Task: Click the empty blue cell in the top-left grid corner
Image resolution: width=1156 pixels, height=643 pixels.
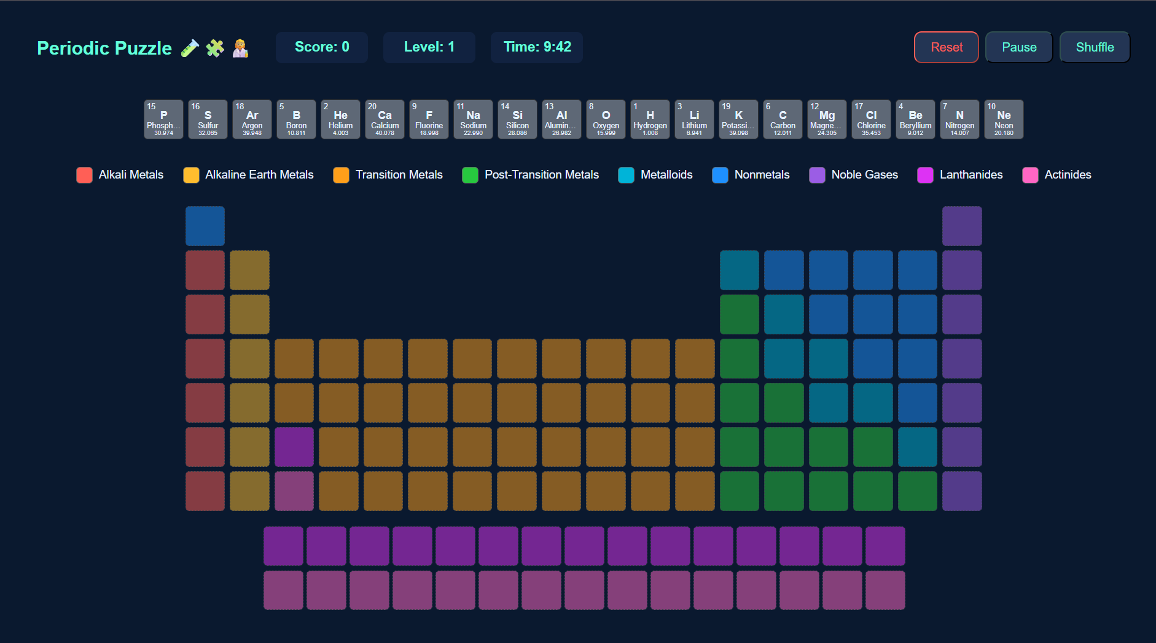Action: click(205, 226)
